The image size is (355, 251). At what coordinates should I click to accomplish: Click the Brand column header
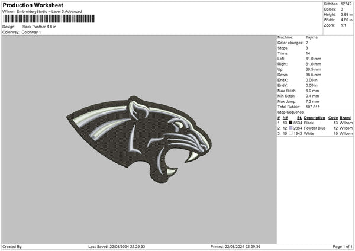tap(345, 118)
